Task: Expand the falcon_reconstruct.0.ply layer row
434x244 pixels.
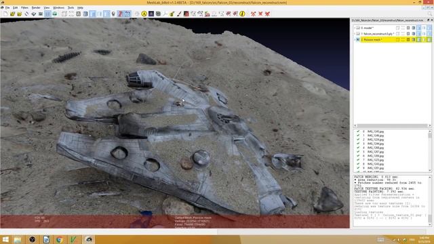Action: 355,34
